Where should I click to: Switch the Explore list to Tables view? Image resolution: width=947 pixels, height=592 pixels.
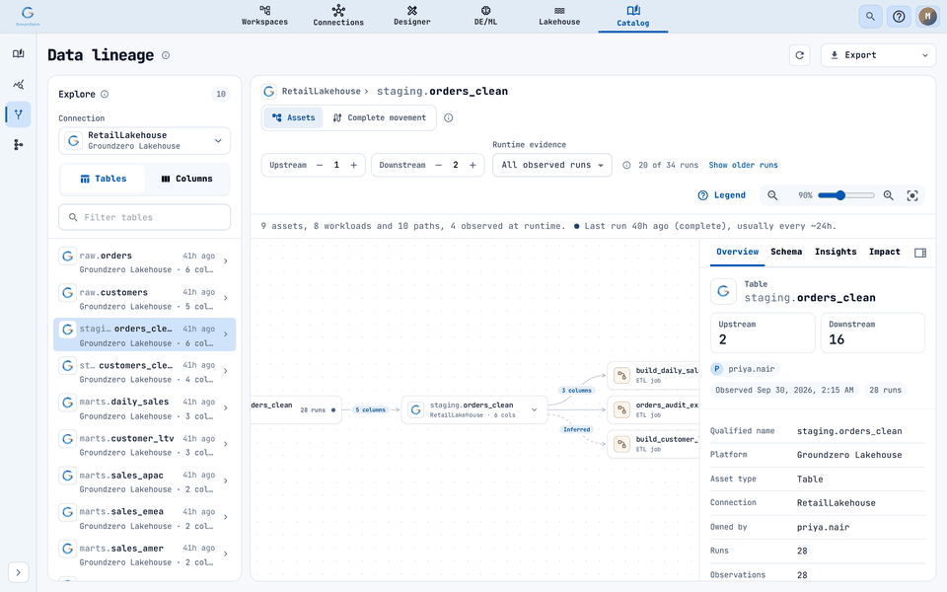click(x=103, y=179)
